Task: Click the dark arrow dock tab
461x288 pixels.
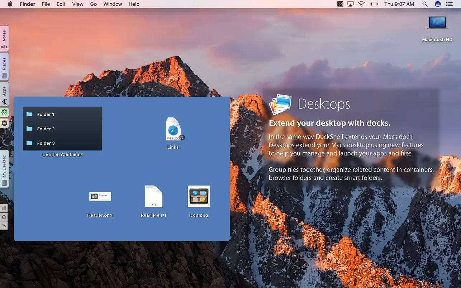Action: (x=4, y=123)
